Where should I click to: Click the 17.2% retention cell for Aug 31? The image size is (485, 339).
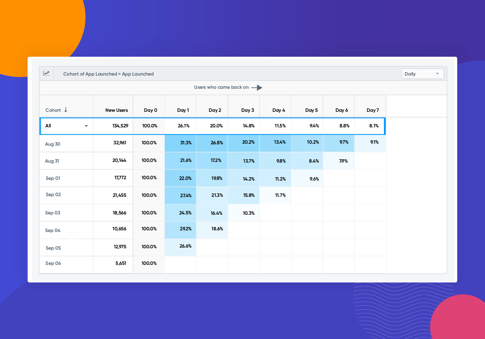[x=212, y=161]
